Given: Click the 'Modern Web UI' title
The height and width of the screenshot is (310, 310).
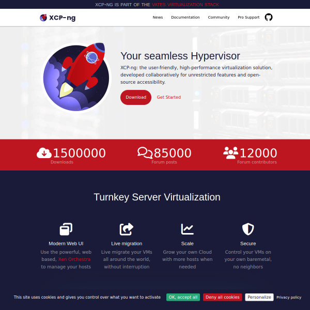Looking at the screenshot, I should 66,243.
